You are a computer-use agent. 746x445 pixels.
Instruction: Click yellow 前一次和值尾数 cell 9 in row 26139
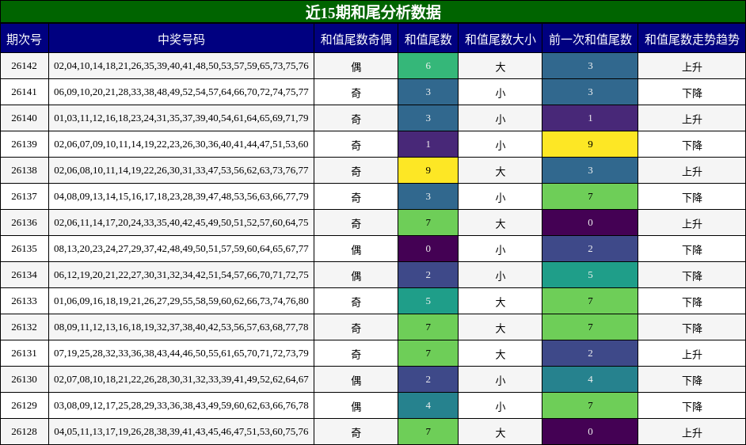[590, 144]
